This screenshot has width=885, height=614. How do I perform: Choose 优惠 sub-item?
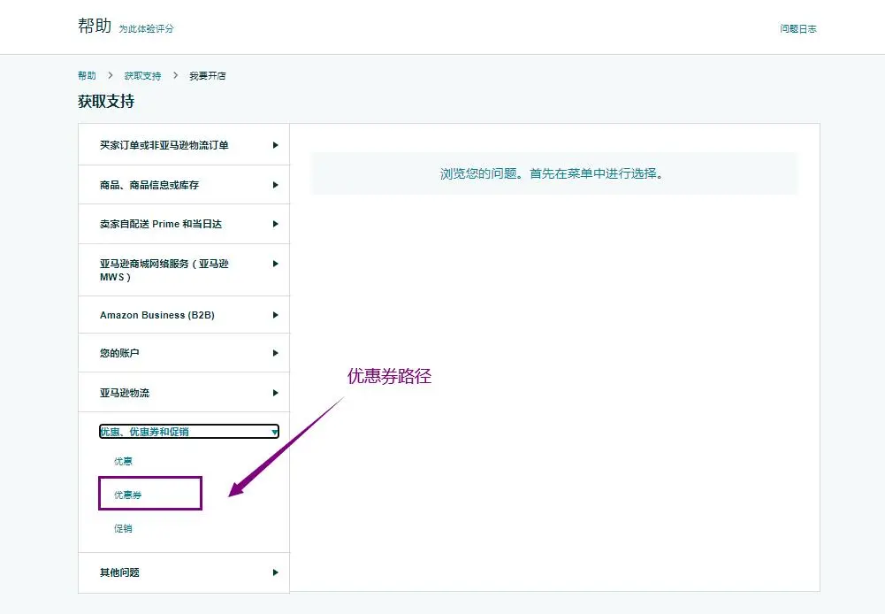(x=123, y=462)
